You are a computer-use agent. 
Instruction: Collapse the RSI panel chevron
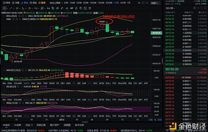[4, 103]
